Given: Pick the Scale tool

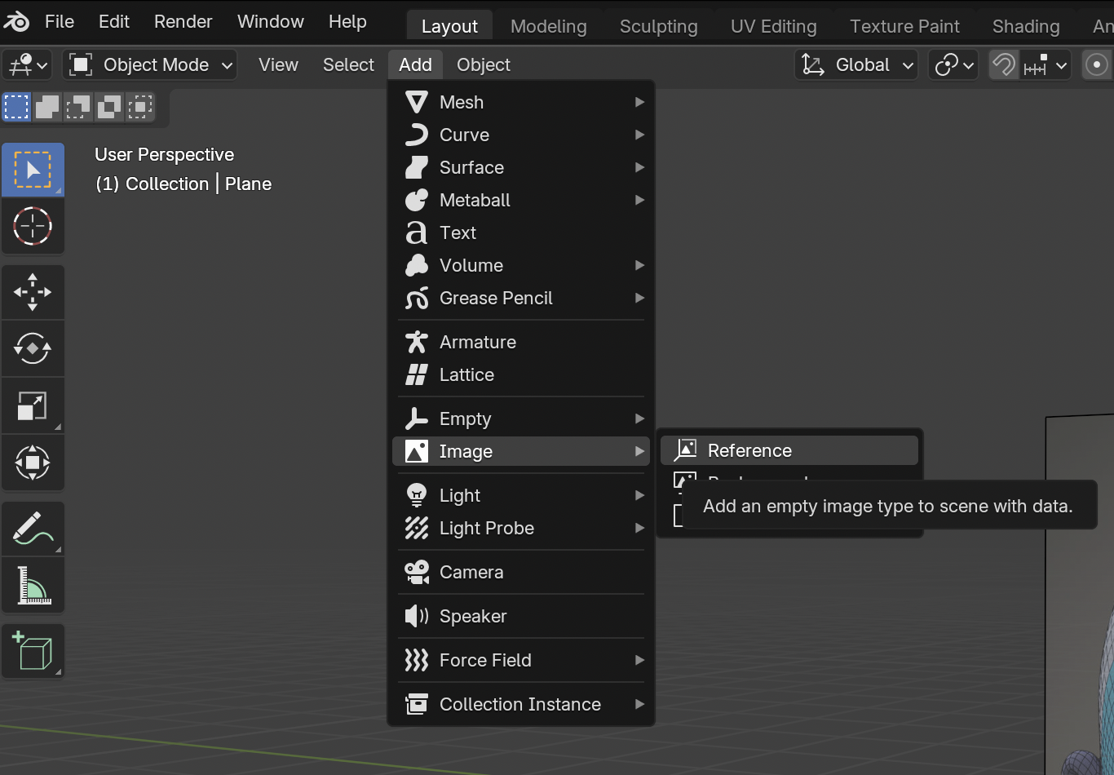Looking at the screenshot, I should tap(33, 406).
